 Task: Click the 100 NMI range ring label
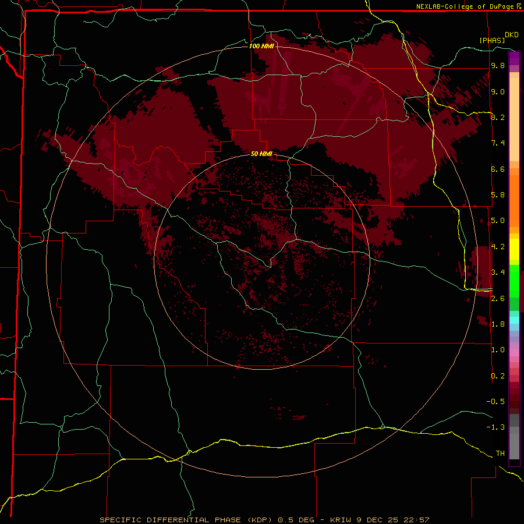[x=261, y=46]
